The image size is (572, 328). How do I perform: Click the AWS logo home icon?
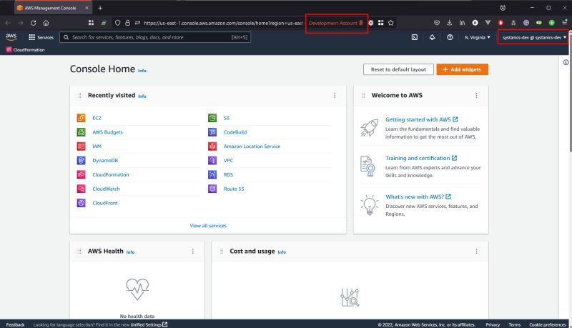tap(11, 37)
